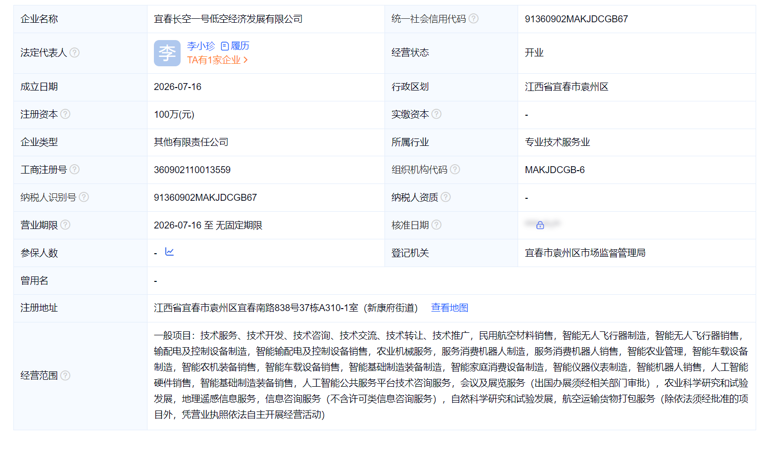The image size is (770, 454).
Task: Click the lock icon in 核准日期 value
Action: (x=540, y=225)
